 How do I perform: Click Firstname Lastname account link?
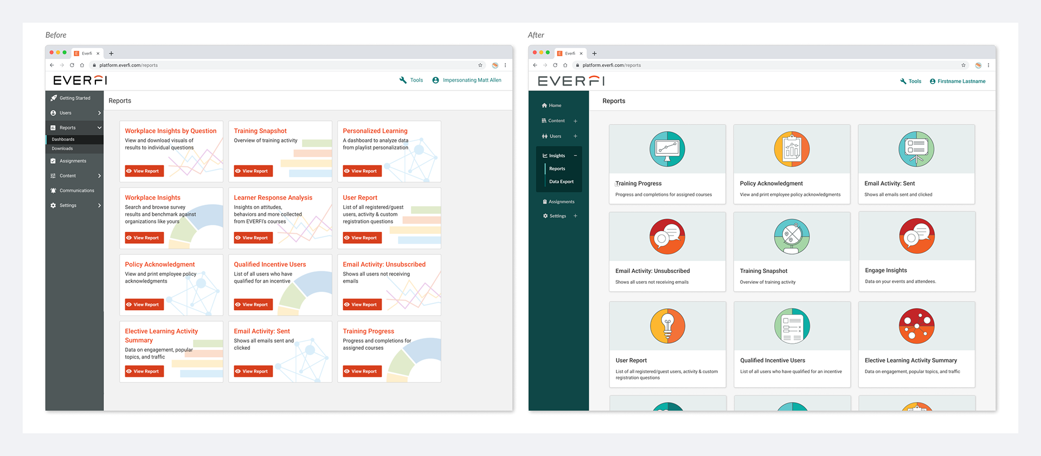click(961, 81)
